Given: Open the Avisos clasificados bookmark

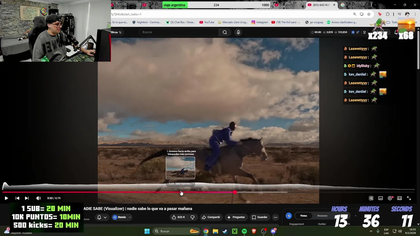Looking at the screenshot, I should coord(342,22).
